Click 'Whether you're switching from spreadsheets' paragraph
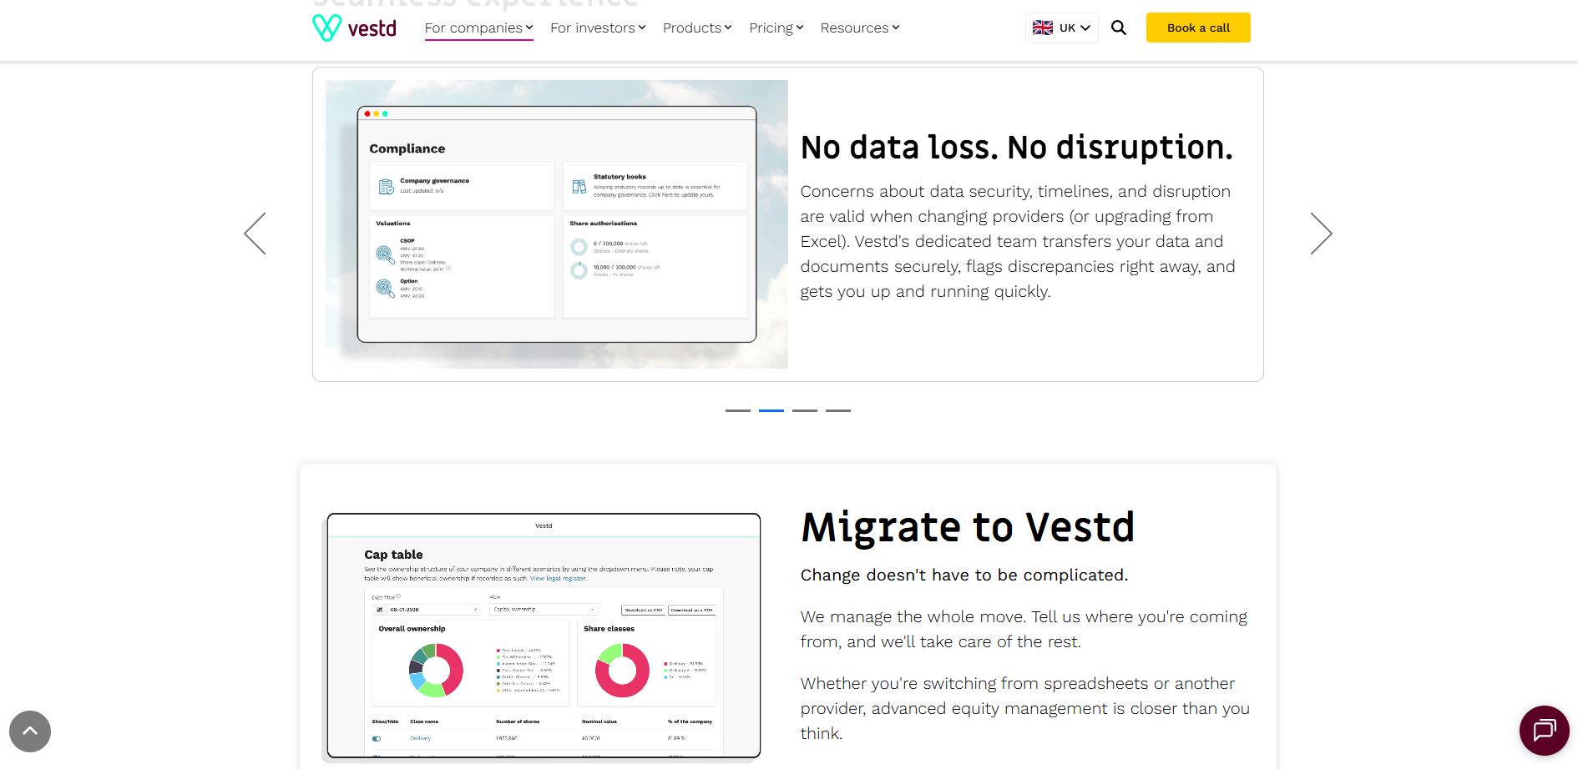This screenshot has width=1578, height=769. (x=1025, y=708)
